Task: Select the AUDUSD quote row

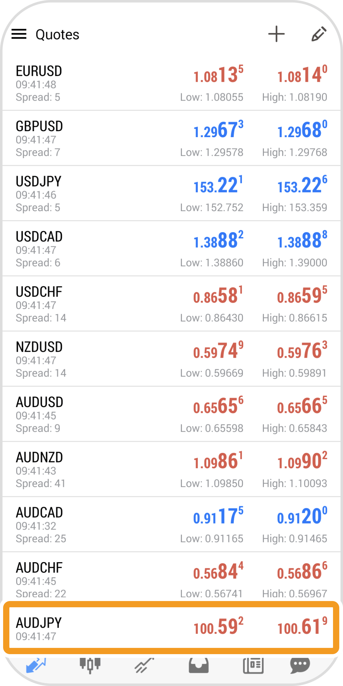Action: pyautogui.click(x=171, y=414)
